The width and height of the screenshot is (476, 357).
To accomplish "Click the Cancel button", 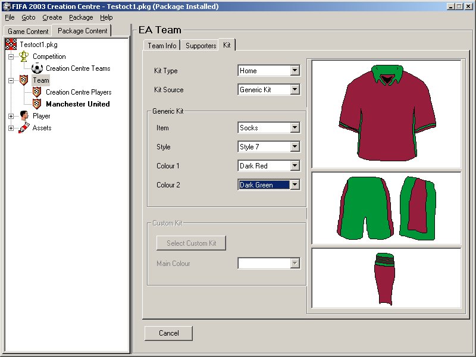I will (x=168, y=333).
